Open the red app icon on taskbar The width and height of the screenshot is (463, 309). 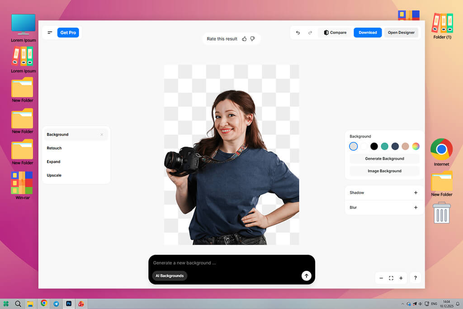(81, 304)
